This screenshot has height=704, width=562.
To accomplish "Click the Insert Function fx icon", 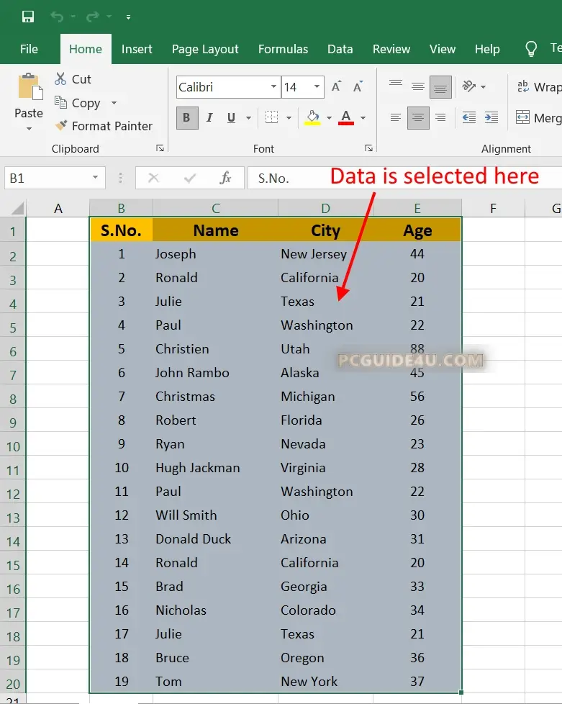I will 225,178.
